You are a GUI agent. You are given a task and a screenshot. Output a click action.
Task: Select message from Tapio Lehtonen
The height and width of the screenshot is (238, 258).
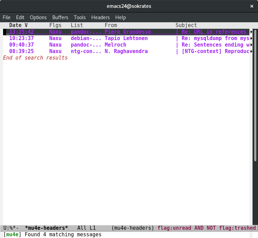[126, 38]
